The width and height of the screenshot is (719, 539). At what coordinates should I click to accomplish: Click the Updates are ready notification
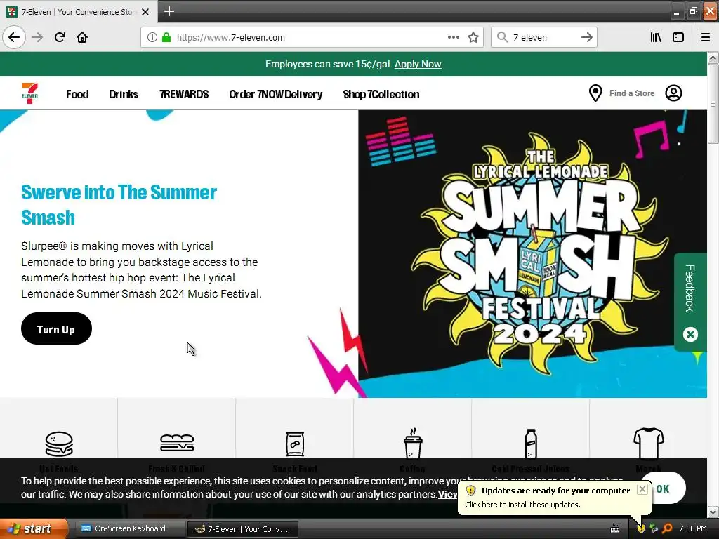click(x=555, y=498)
